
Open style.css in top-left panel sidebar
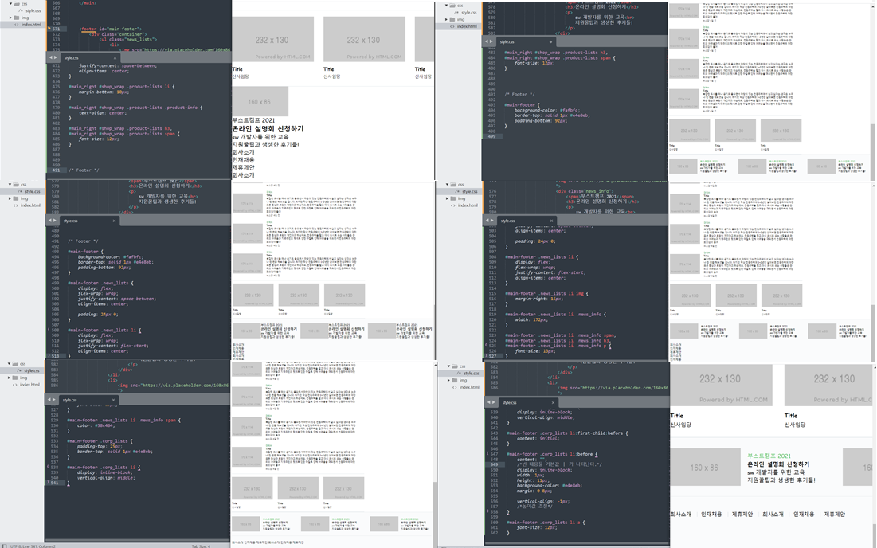coord(33,10)
